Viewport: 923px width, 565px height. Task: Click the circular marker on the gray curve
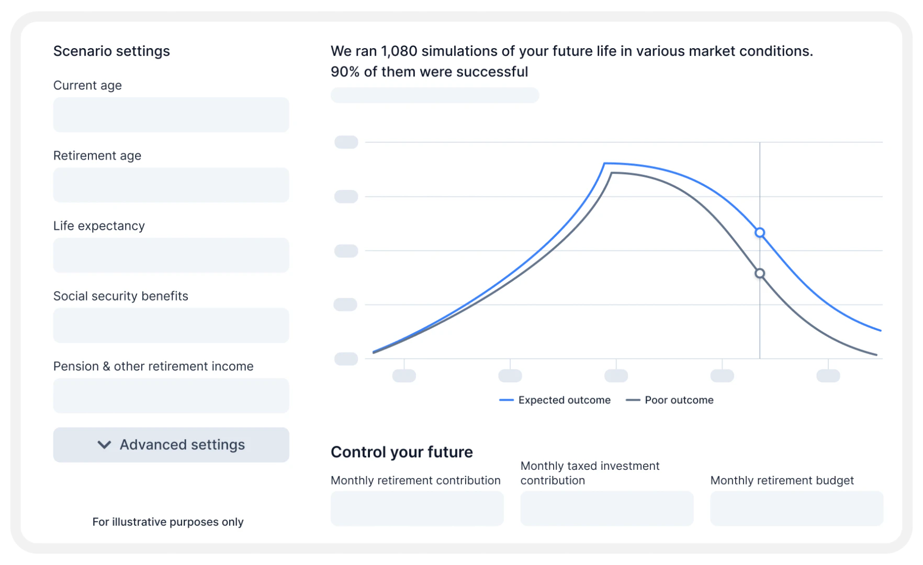pos(759,273)
